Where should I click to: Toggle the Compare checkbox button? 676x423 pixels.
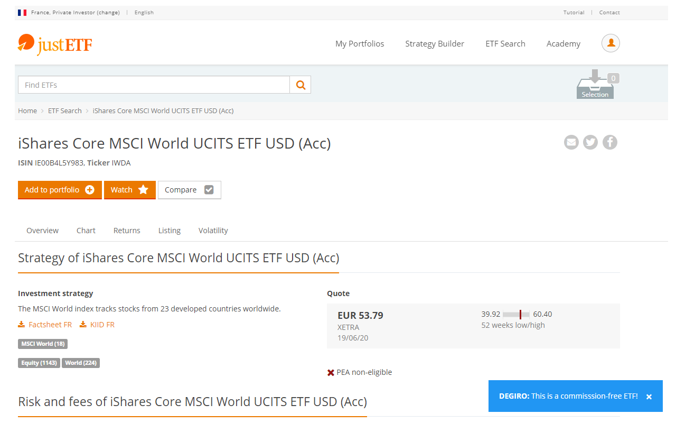click(x=190, y=190)
